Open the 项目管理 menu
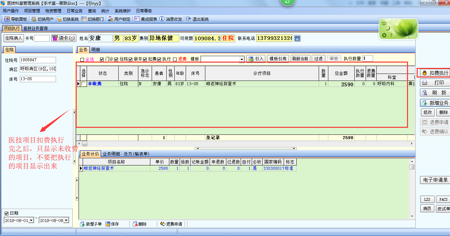 32,11
